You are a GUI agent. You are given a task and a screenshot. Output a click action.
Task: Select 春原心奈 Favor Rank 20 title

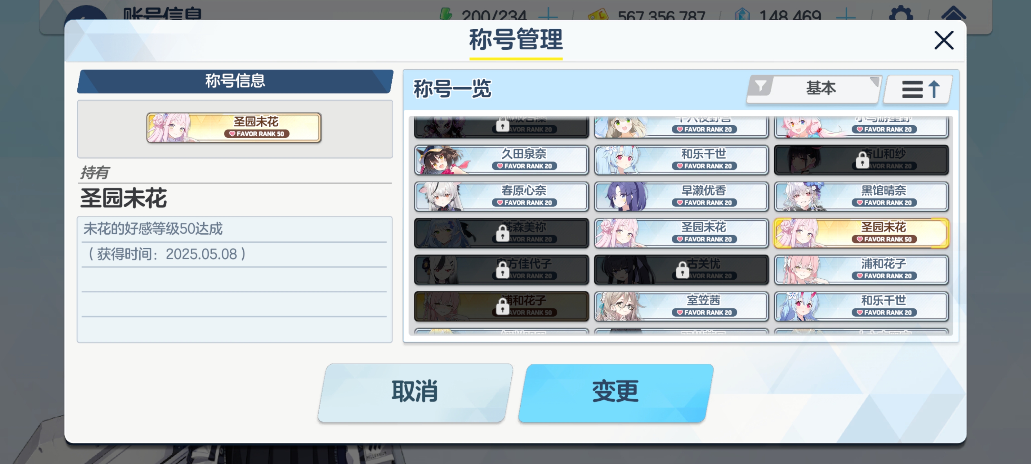pos(502,196)
